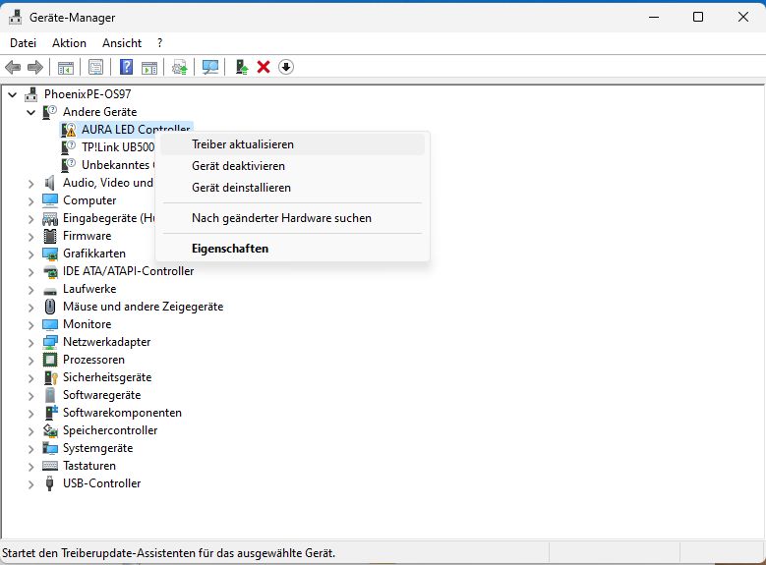Image resolution: width=766 pixels, height=565 pixels.
Task: Select the USB-Controller tree row label
Action: click(x=101, y=483)
